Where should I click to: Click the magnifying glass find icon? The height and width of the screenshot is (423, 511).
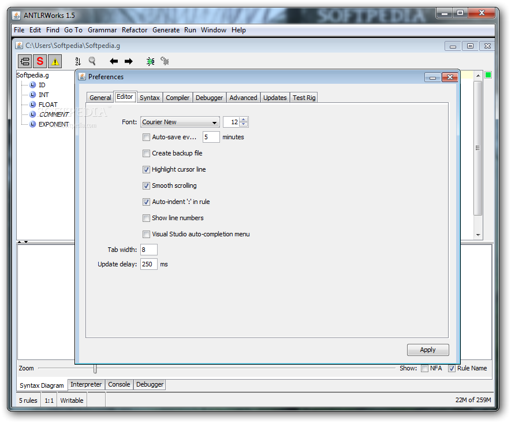pyautogui.click(x=92, y=61)
